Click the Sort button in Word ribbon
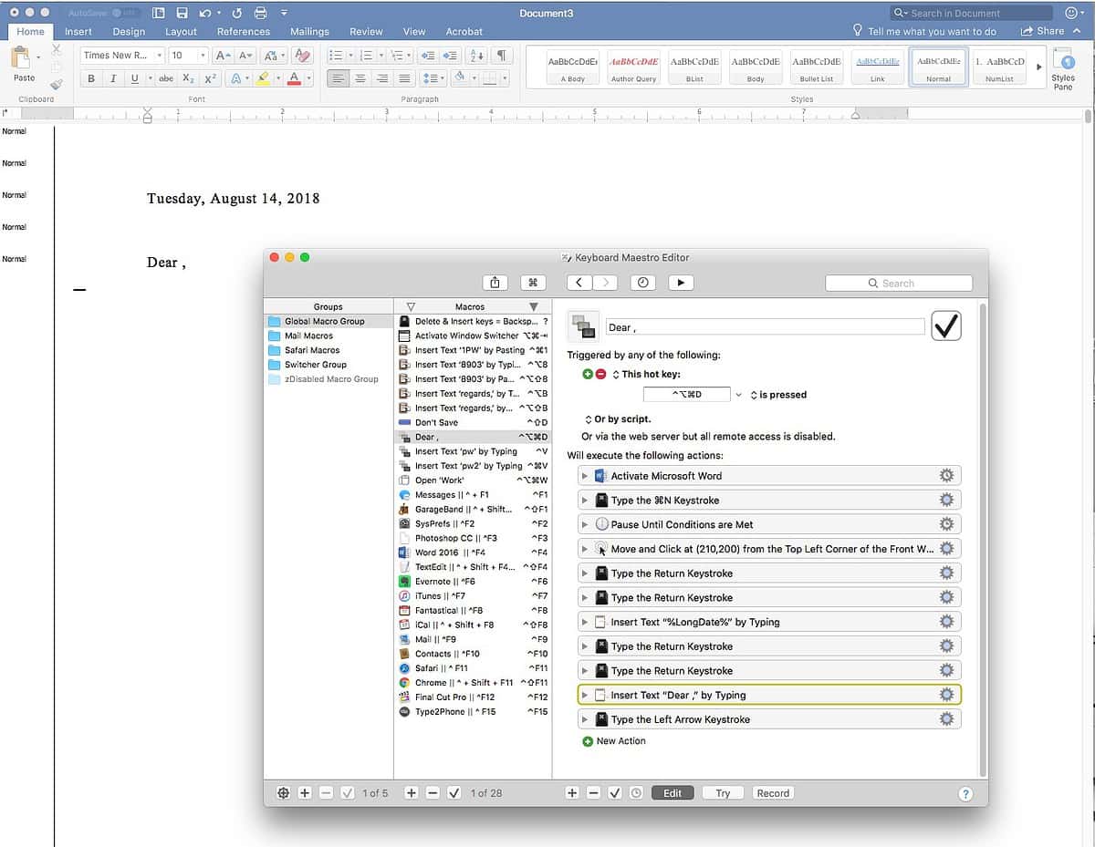Screen dimensions: 1095x847 tap(478, 56)
